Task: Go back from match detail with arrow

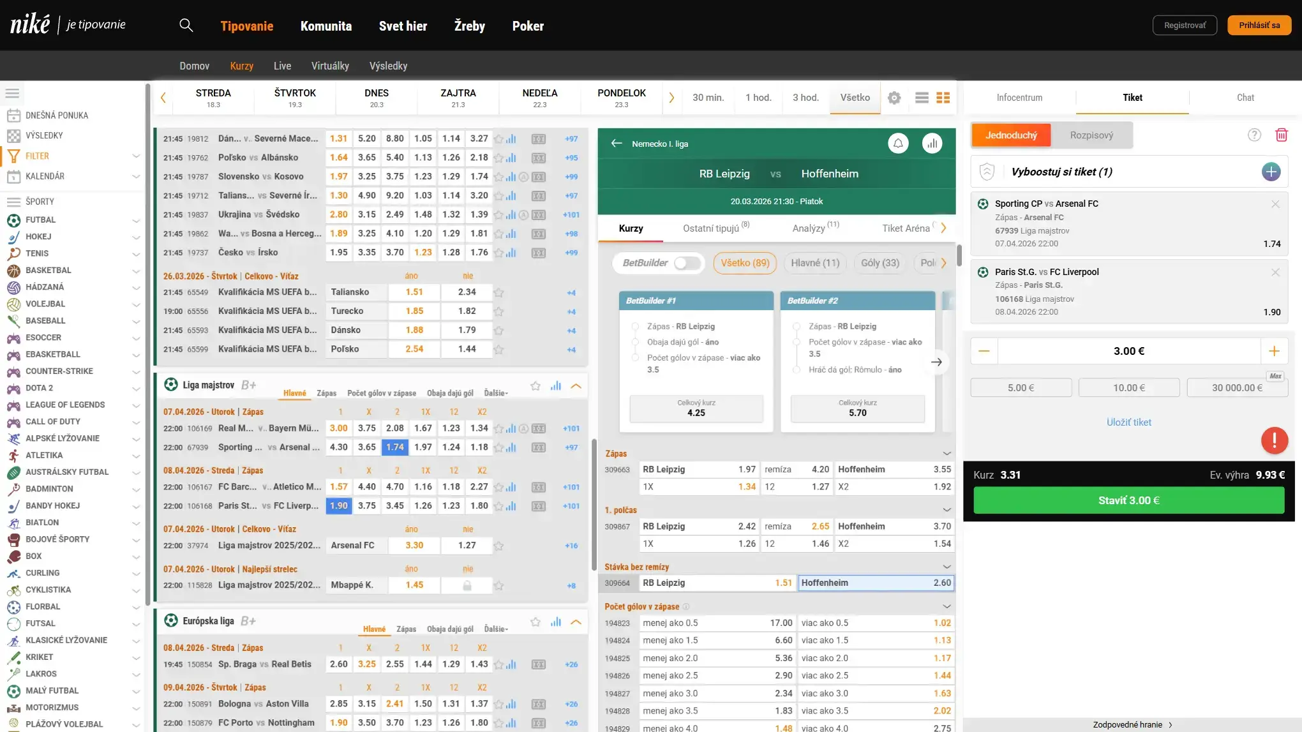Action: [617, 143]
